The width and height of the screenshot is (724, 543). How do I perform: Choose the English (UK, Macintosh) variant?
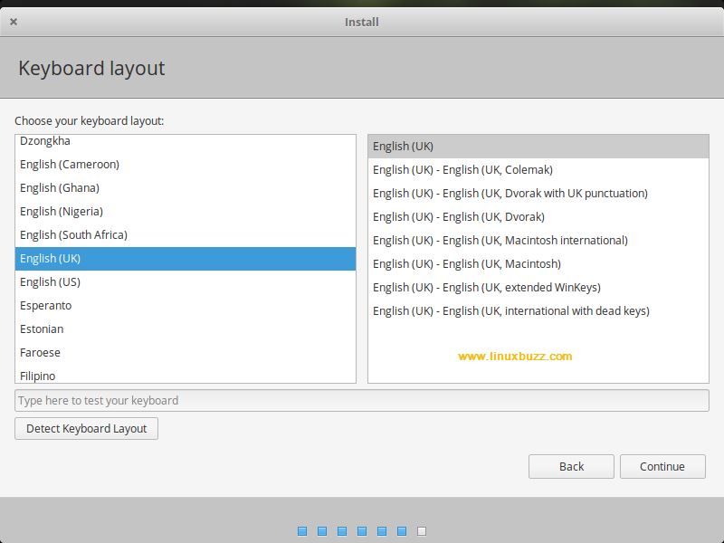point(538,264)
